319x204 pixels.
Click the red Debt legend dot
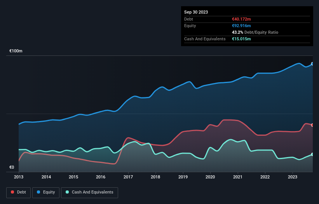(x=12, y=192)
